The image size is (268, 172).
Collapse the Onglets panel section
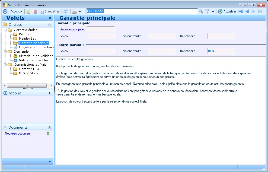point(49,25)
